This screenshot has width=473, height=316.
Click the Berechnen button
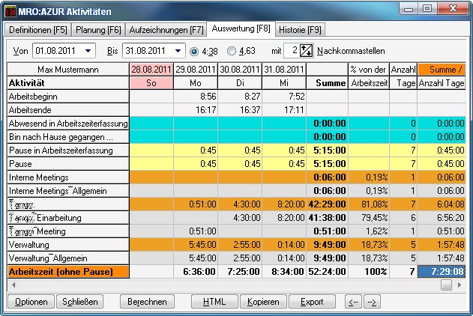click(146, 302)
